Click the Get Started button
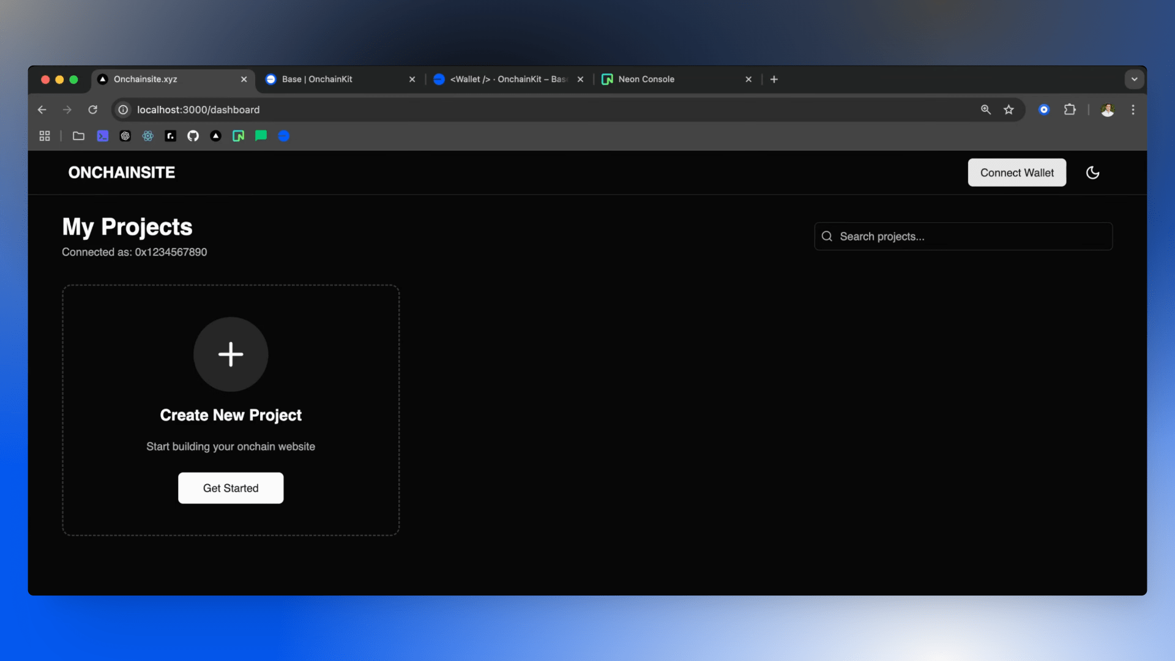This screenshot has height=661, width=1175. pyautogui.click(x=231, y=488)
